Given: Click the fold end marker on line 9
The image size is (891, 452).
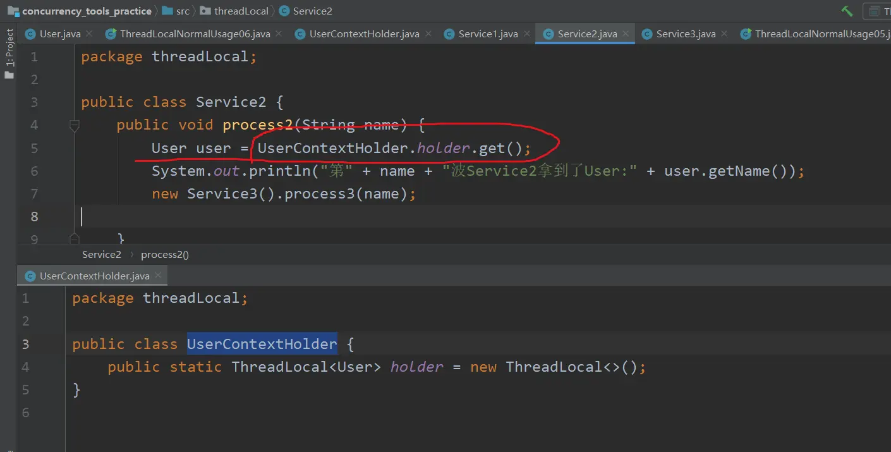Looking at the screenshot, I should coord(74,238).
